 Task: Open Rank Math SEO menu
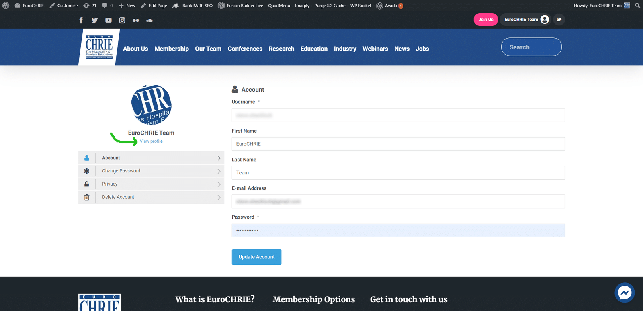click(192, 6)
